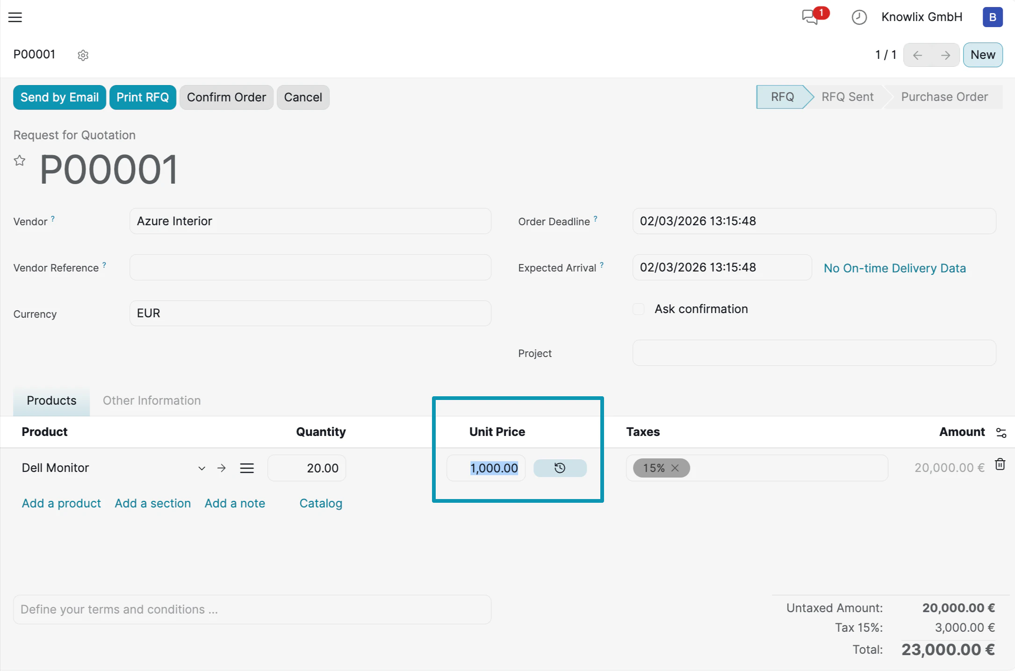
Task: Open the Vendor field Azure Interior
Action: pyautogui.click(x=310, y=221)
